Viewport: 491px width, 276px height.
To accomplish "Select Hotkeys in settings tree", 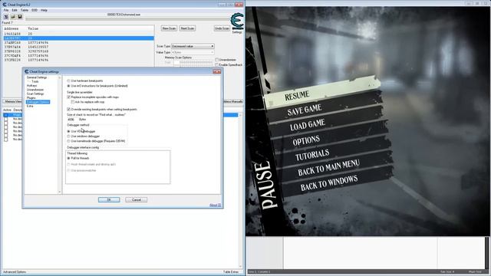I will point(32,85).
